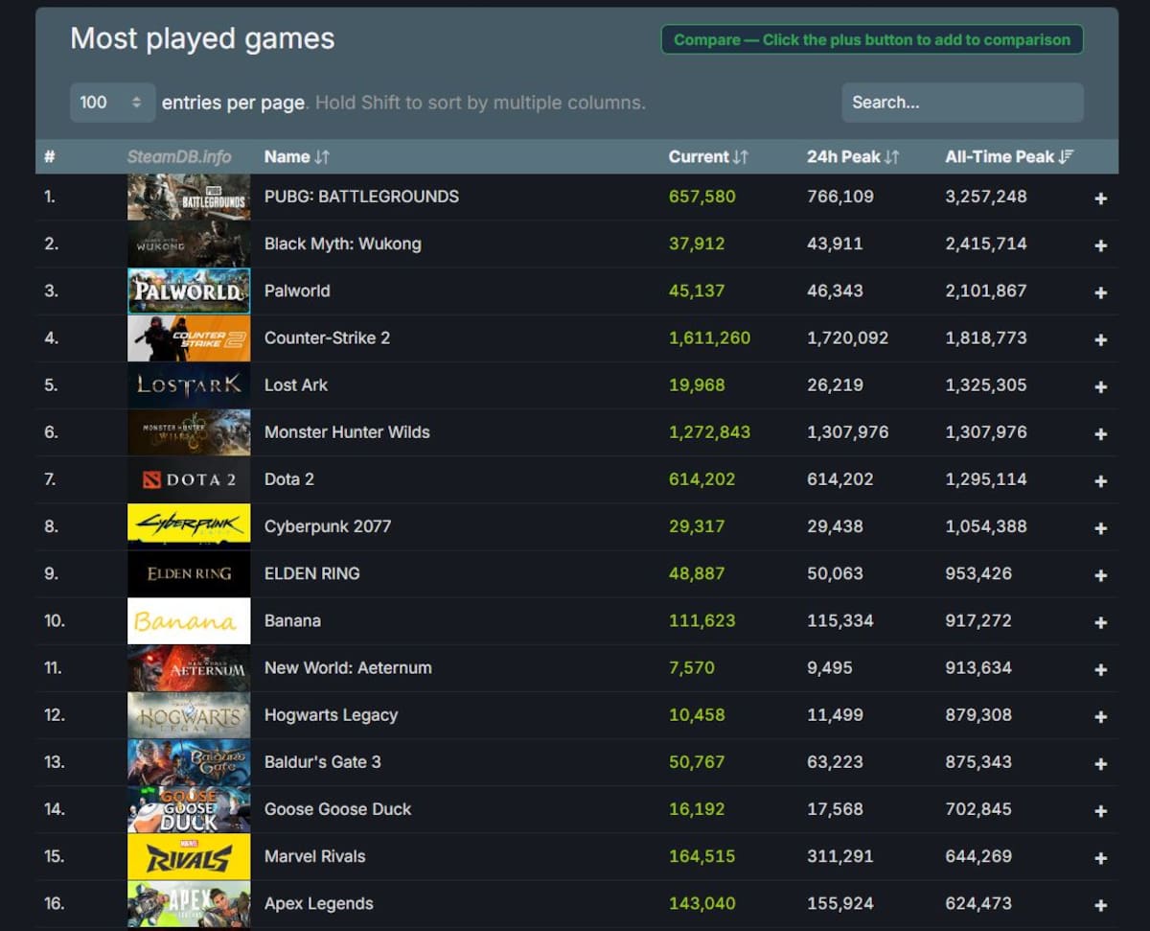Open the Counter-Strike 2 thumbnail
This screenshot has height=931, width=1150.
pos(189,337)
